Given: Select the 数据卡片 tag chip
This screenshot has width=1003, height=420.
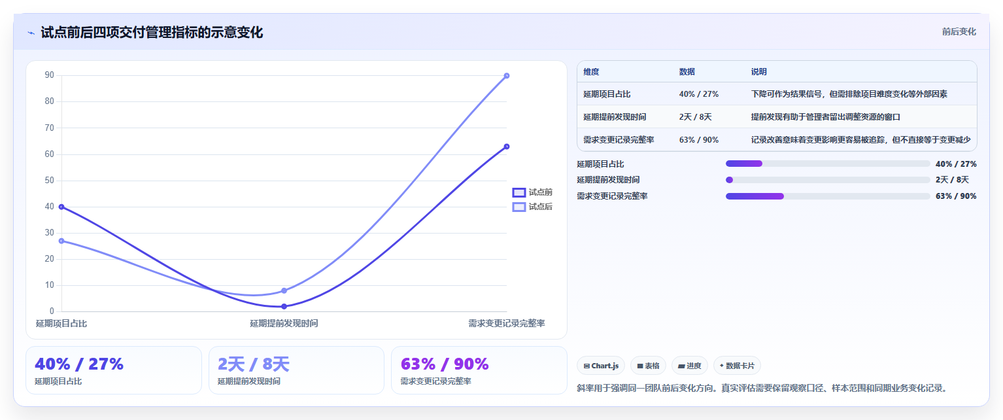Looking at the screenshot, I should (737, 366).
